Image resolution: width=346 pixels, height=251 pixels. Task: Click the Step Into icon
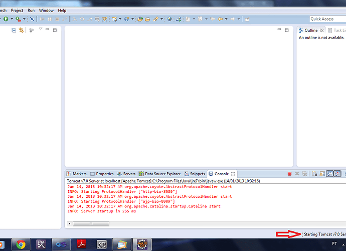(75, 19)
